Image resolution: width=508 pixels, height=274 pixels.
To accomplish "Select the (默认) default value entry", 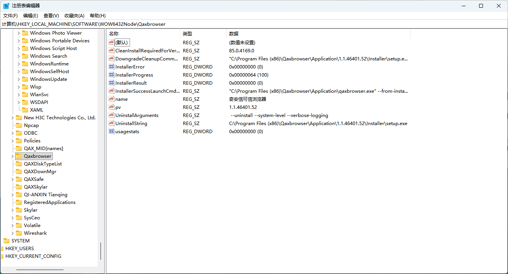I will click(x=122, y=43).
